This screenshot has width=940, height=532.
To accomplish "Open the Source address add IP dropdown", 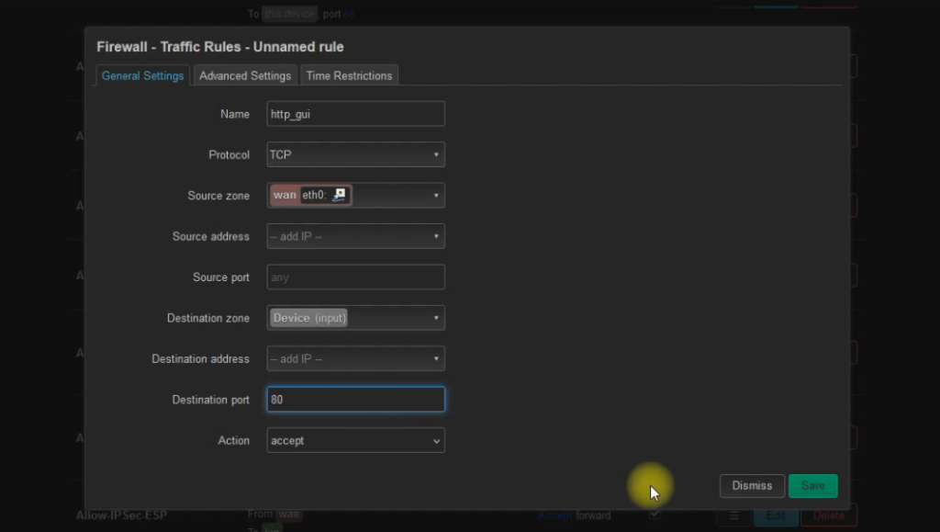I will (x=437, y=236).
